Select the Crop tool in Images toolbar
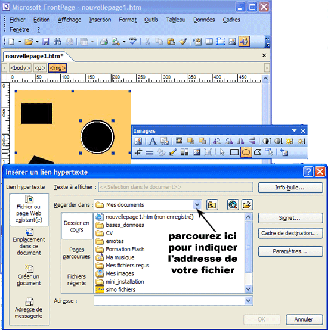Screen dimensions: 328x330 point(138,152)
